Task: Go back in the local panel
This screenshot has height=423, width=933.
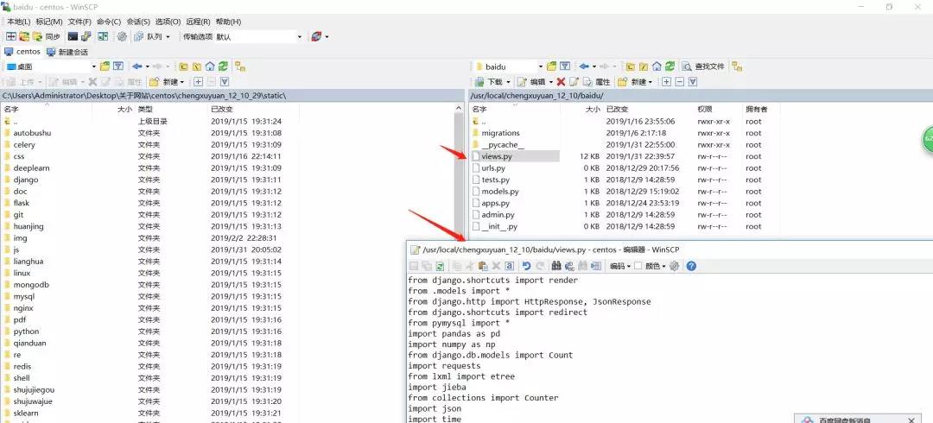Action: (136, 66)
